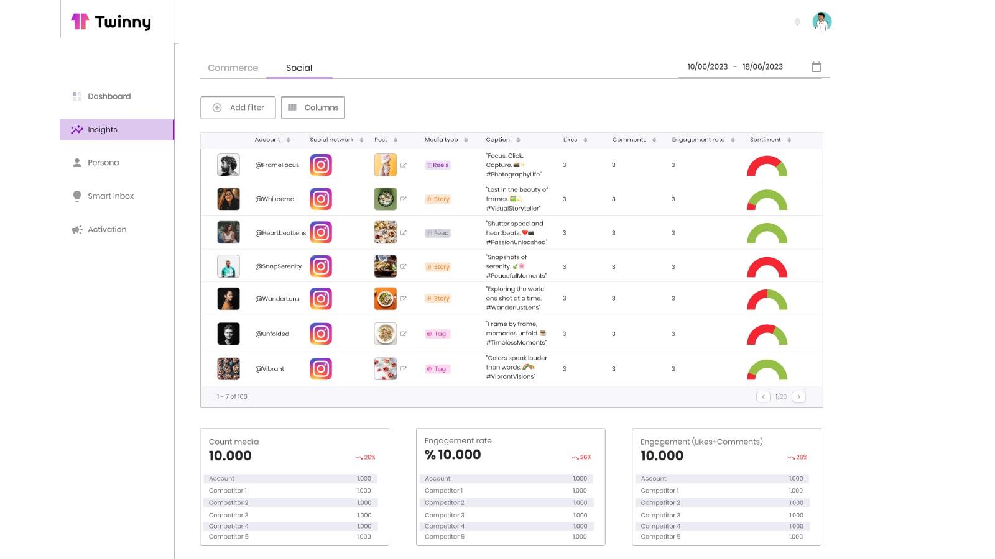Click the notification bell

pyautogui.click(x=797, y=21)
